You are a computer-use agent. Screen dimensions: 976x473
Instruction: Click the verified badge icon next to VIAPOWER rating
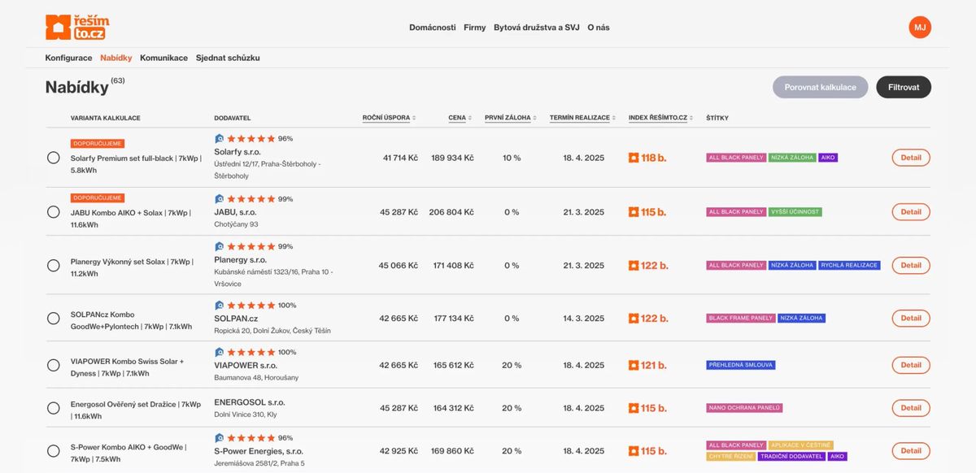(219, 353)
